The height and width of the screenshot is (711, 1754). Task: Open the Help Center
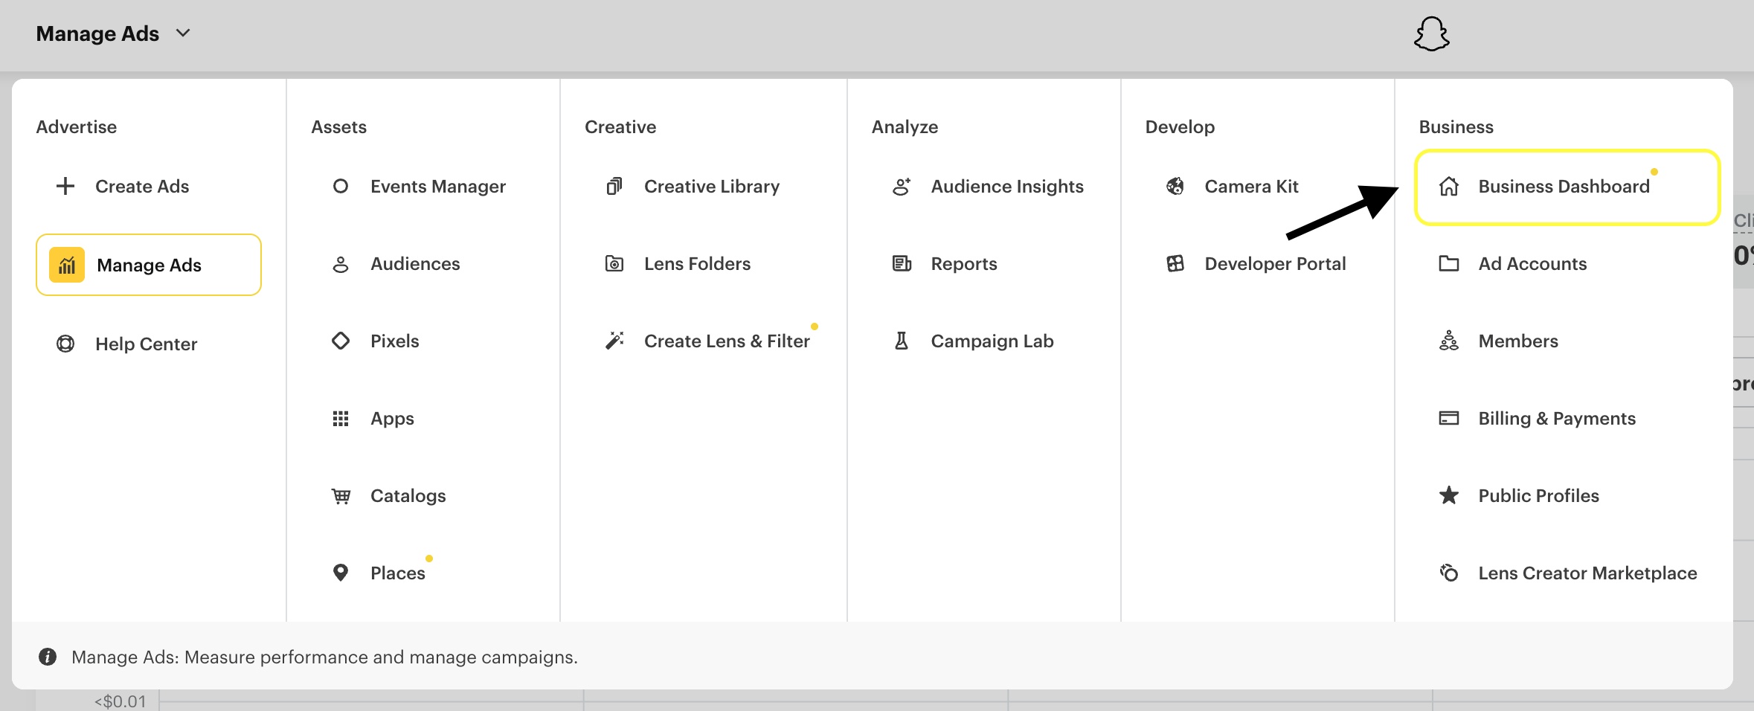click(x=146, y=344)
